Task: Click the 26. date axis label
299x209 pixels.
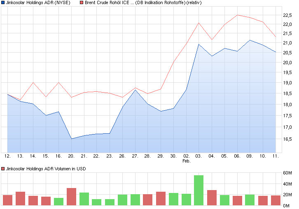Action: click(122, 156)
